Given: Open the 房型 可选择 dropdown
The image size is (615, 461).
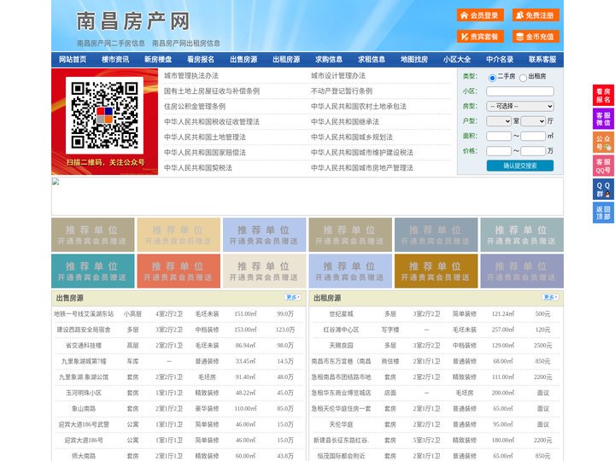Looking at the screenshot, I should 520,106.
